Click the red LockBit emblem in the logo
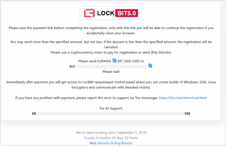The height and width of the screenshot is (146, 226). (89, 13)
